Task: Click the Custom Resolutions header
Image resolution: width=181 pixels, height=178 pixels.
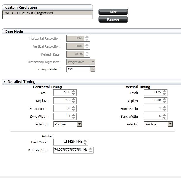Action: point(47,7)
